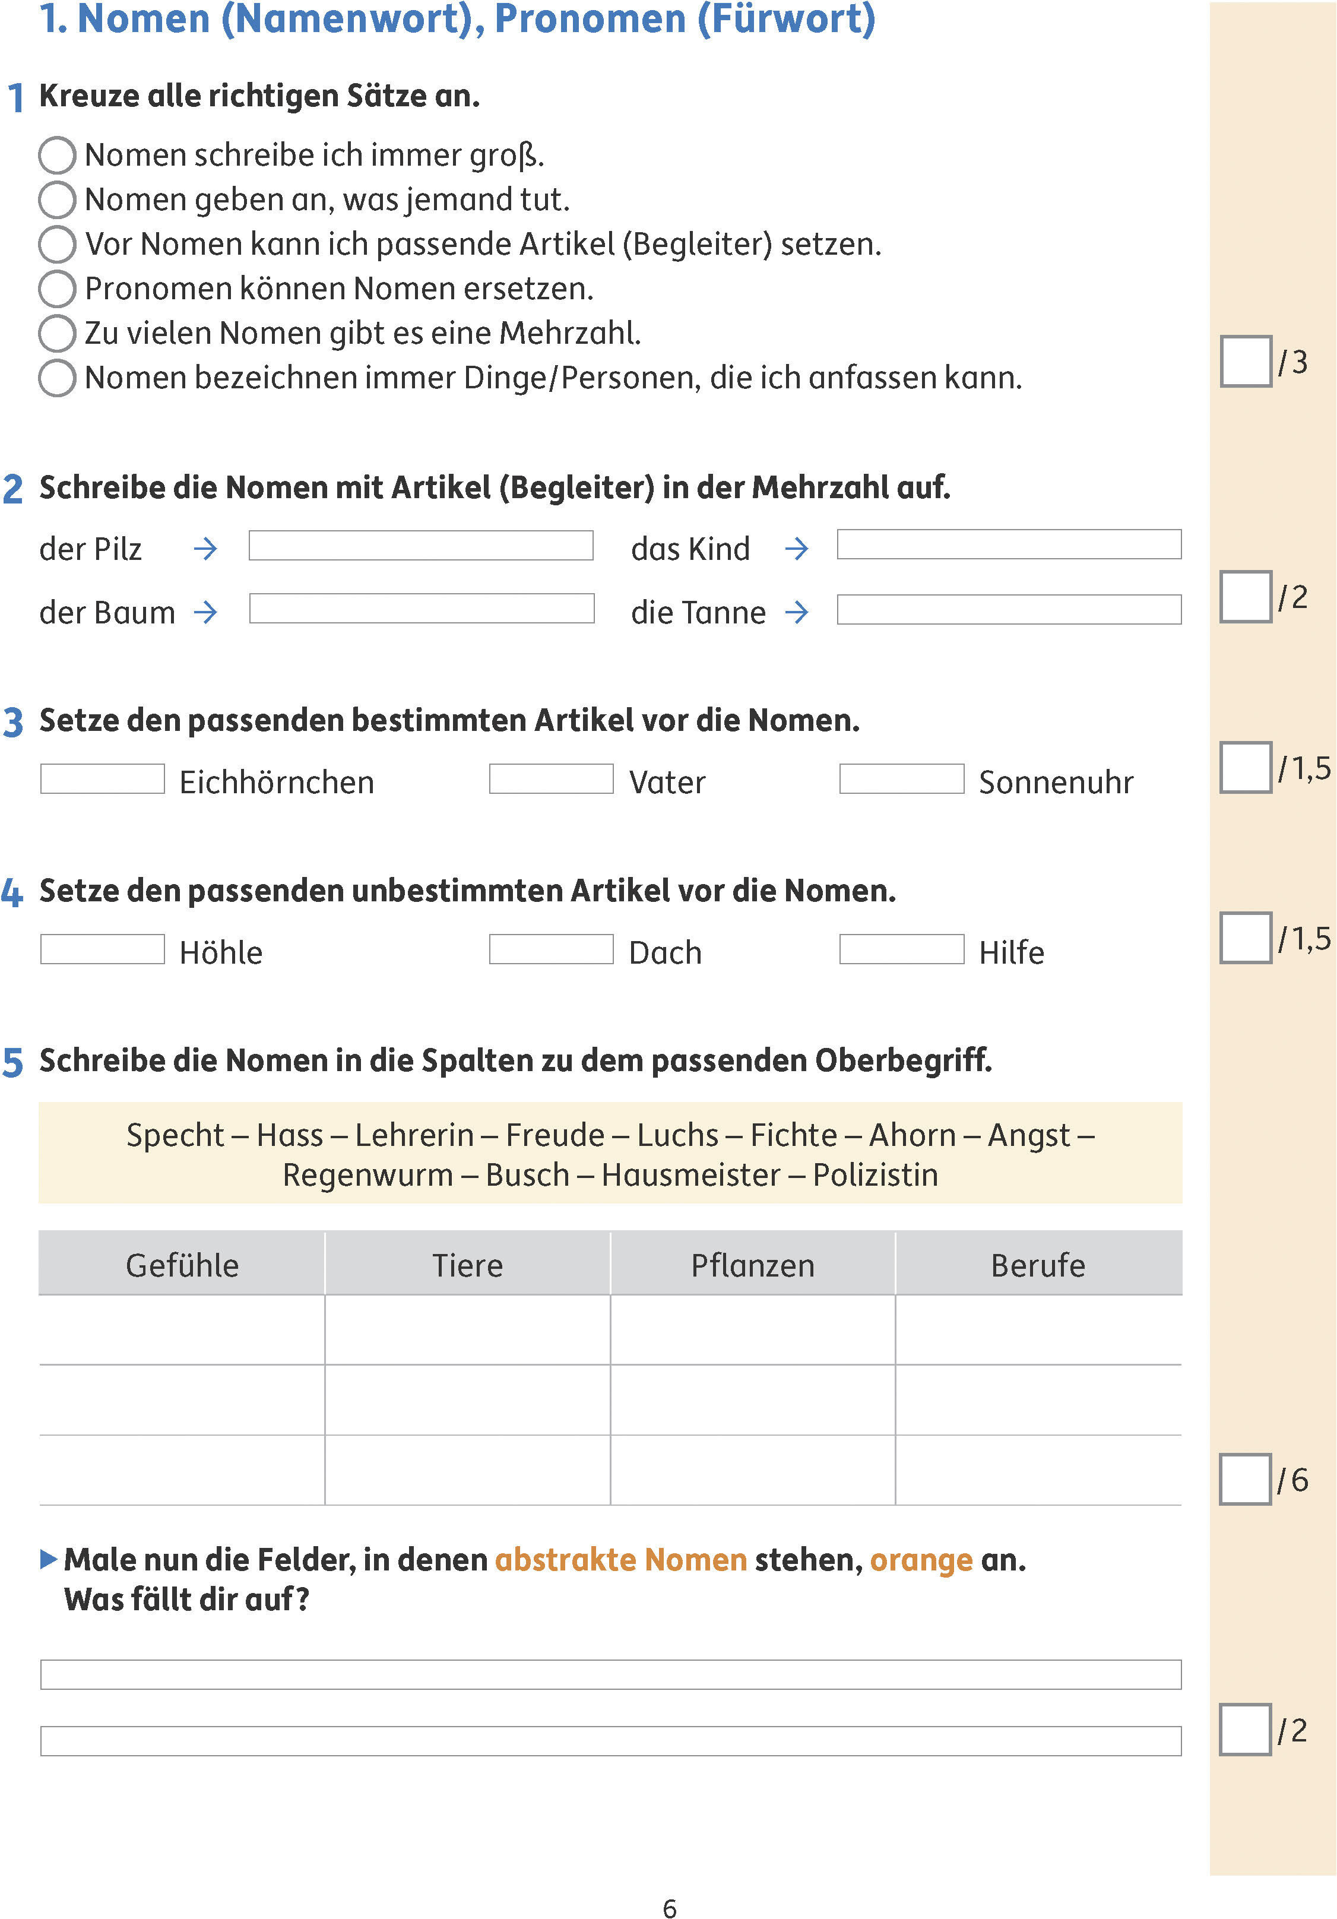Click the word 'Specht' in the word box
The width and height of the screenshot is (1337, 1919).
(x=176, y=1136)
